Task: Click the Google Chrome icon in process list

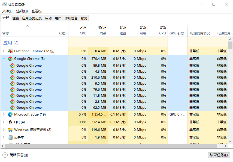Action: [x=10, y=58]
